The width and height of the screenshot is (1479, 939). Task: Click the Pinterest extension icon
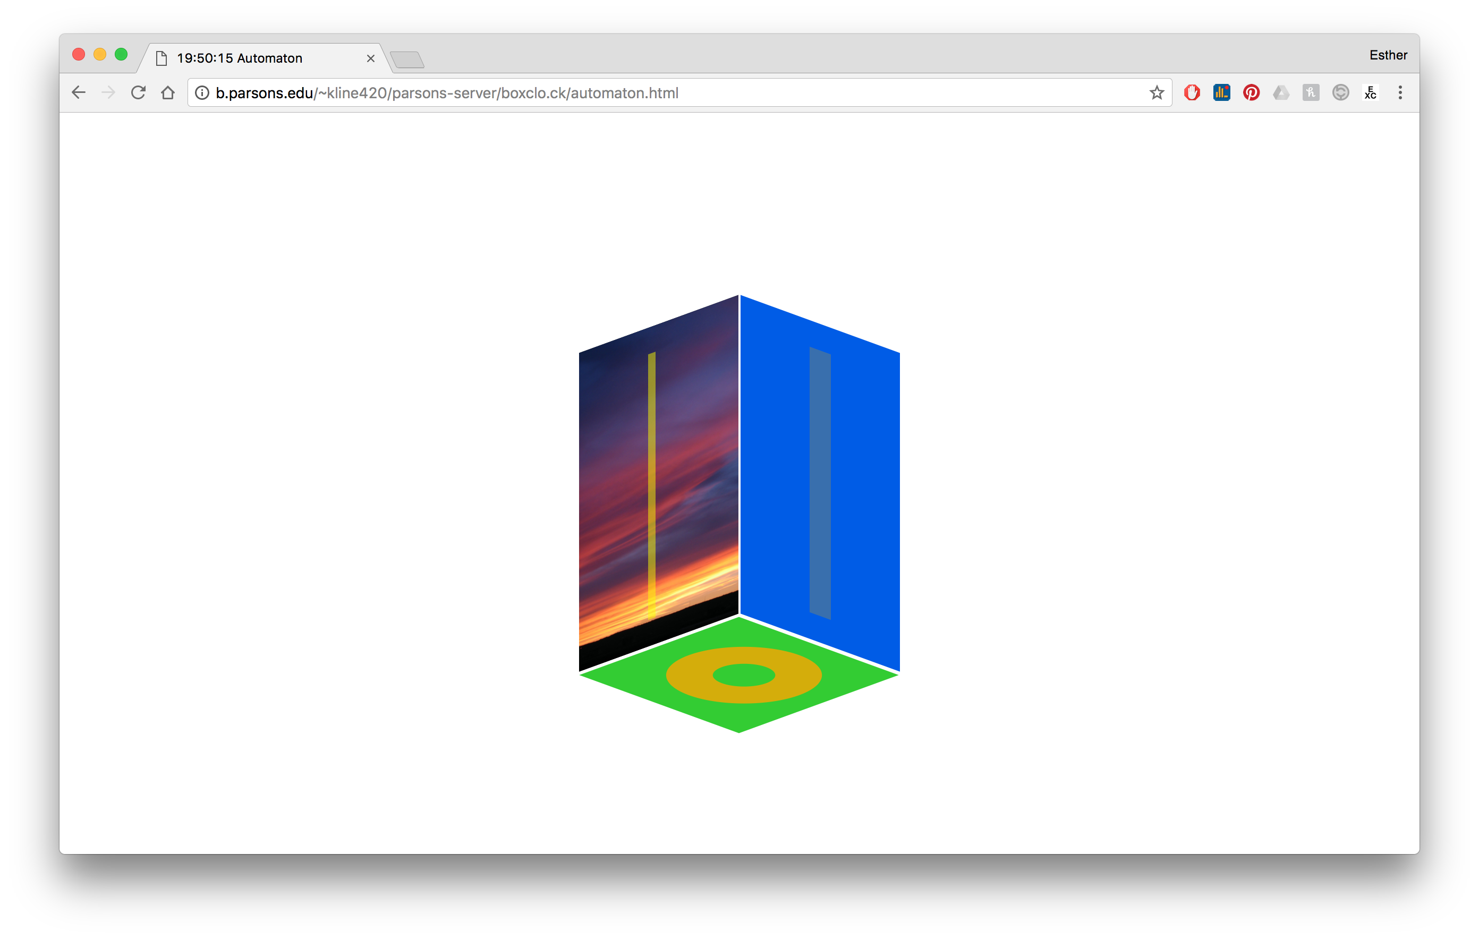click(1251, 93)
